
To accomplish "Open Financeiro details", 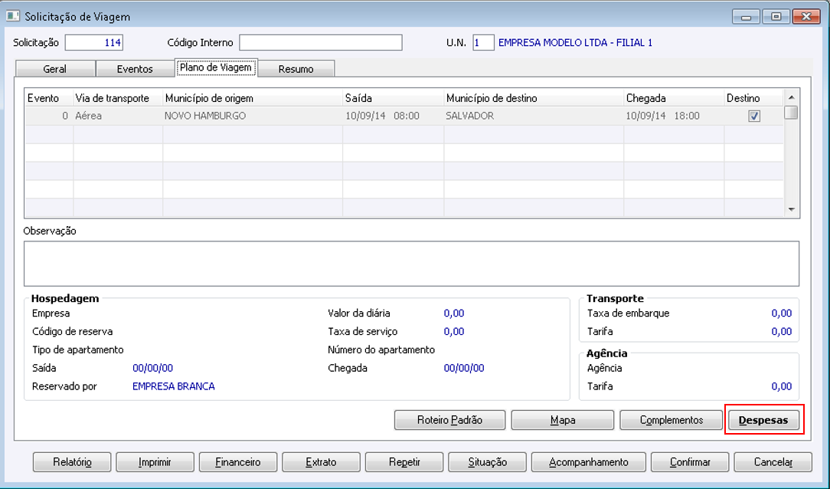I will 237,462.
